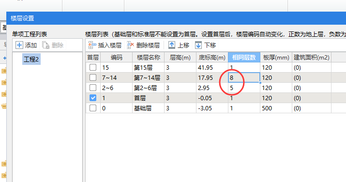Click the bottom elevation -3.05
This screenshot has height=182, width=346.
pos(212,108)
